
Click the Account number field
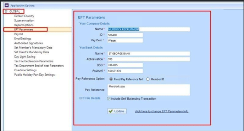125,71
